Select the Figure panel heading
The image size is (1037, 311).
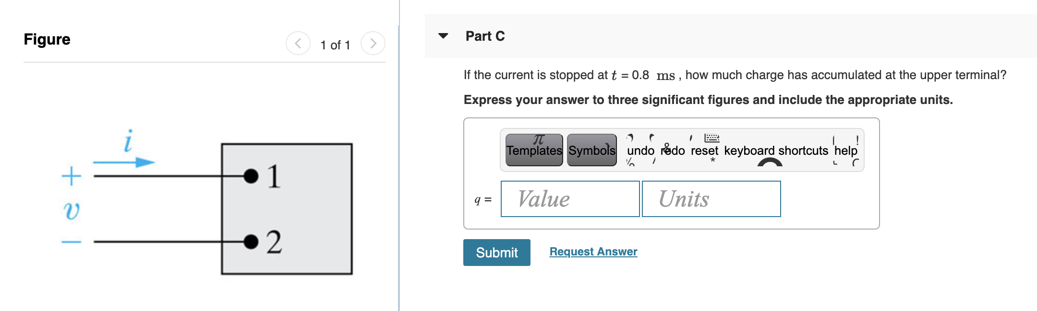point(47,39)
